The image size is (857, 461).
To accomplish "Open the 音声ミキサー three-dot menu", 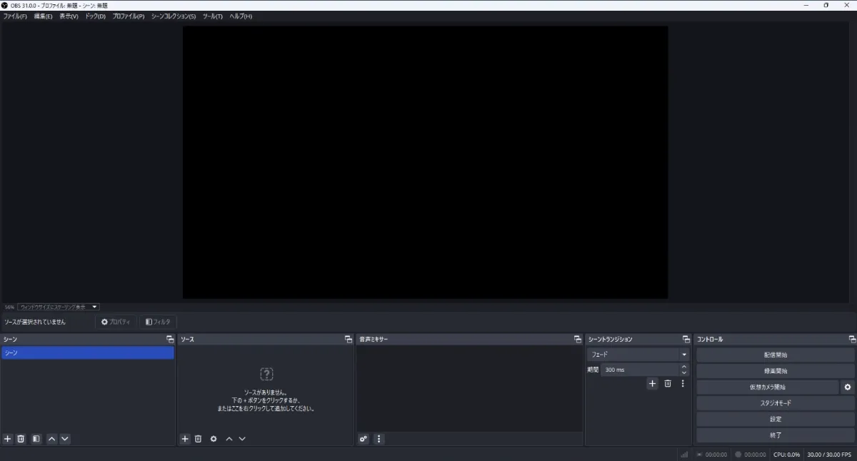I will tap(379, 439).
